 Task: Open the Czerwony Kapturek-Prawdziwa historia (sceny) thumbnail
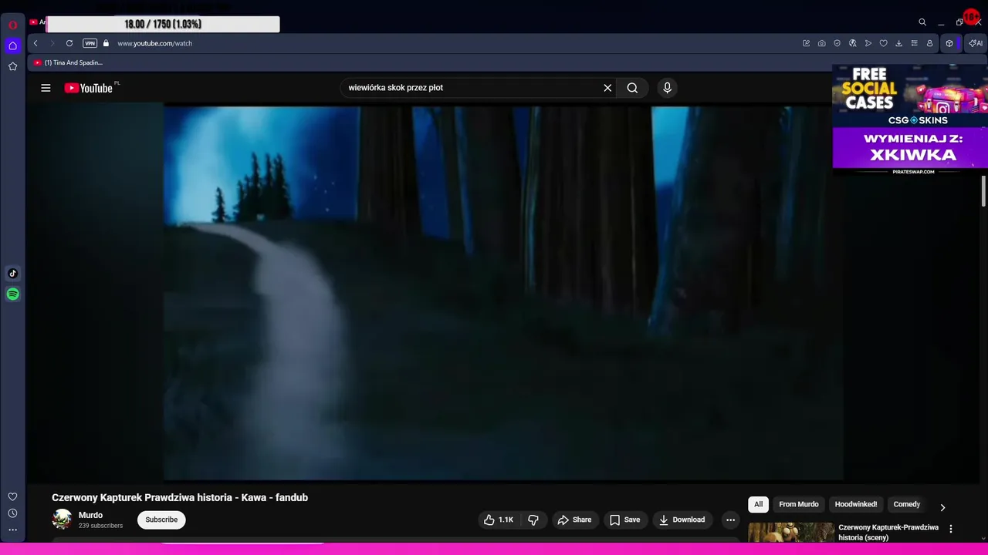[791, 533]
